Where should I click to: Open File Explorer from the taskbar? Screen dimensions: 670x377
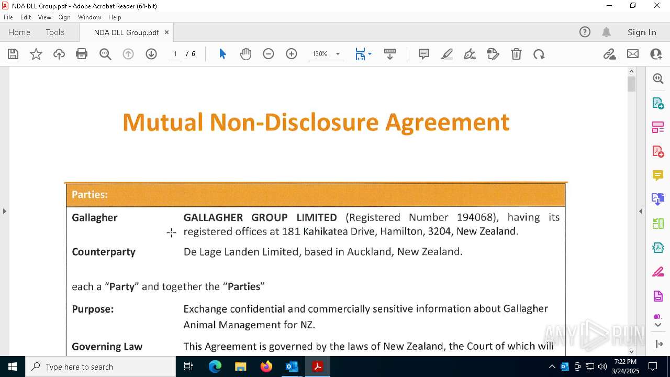tap(241, 367)
